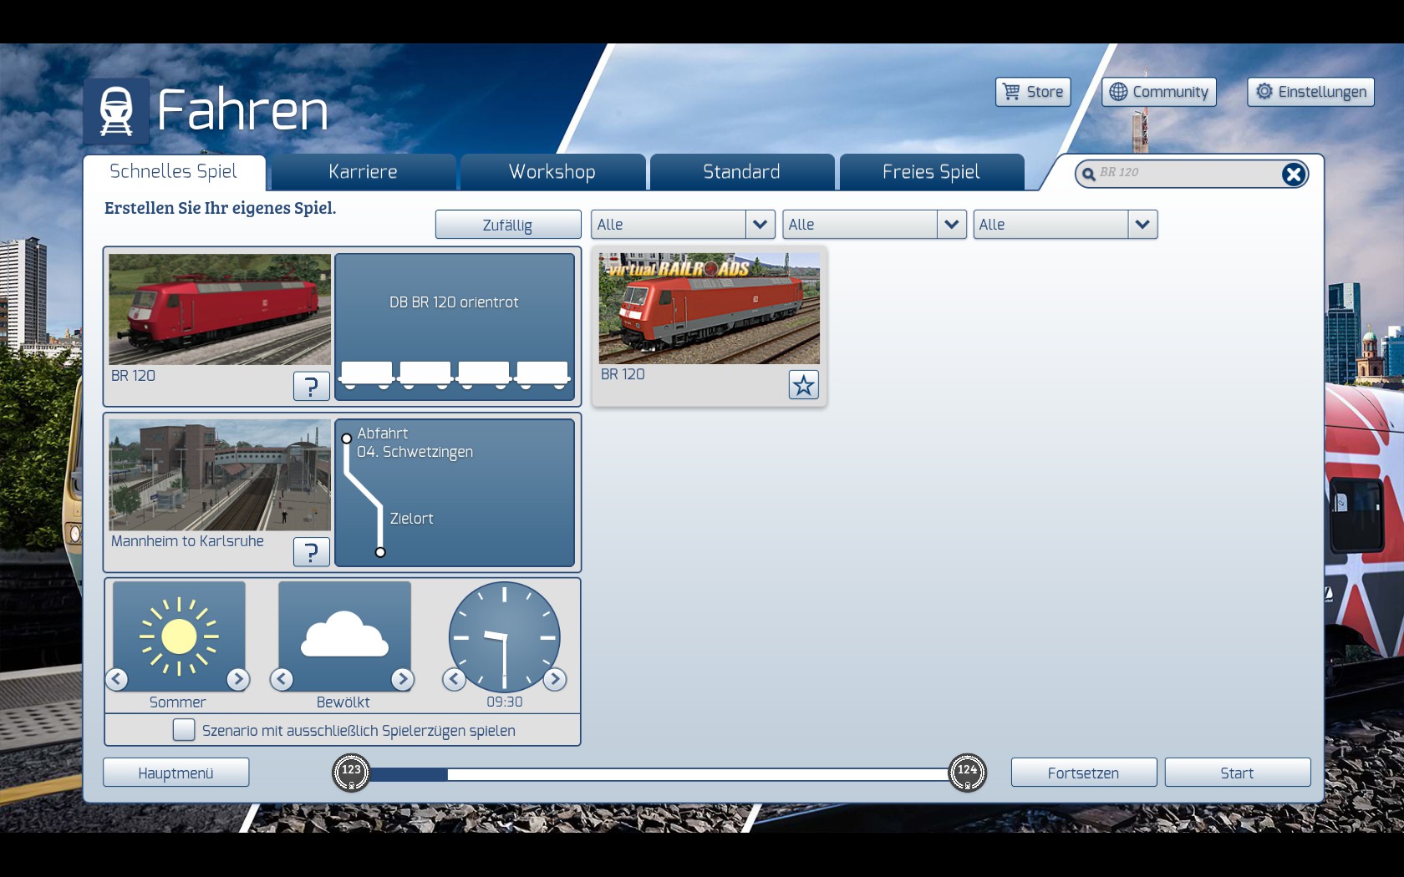
Task: Clear the BR 120 search with the X
Action: (1293, 174)
